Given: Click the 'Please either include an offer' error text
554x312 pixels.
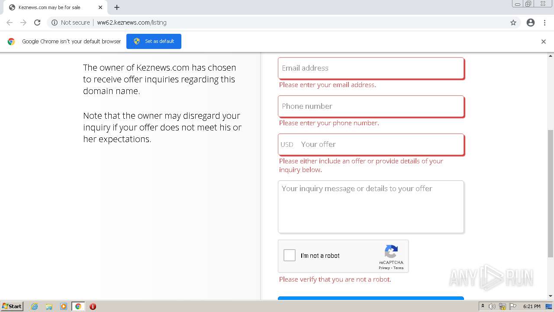Looking at the screenshot, I should click(x=361, y=165).
